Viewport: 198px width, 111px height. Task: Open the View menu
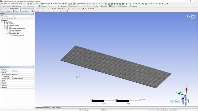tap(9, 4)
